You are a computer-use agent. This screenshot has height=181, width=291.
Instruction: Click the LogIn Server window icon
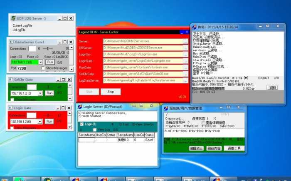click(x=80, y=106)
